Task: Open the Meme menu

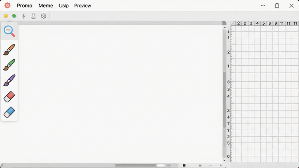Action: point(46,6)
